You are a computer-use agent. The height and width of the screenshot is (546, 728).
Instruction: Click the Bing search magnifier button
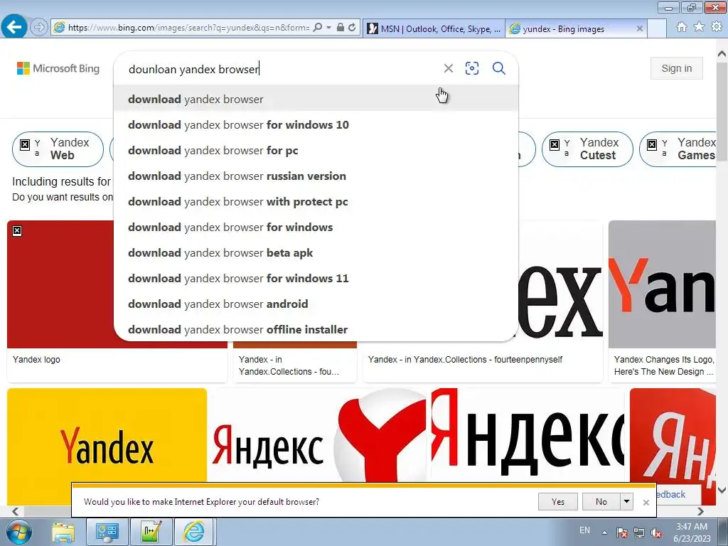pyautogui.click(x=498, y=68)
